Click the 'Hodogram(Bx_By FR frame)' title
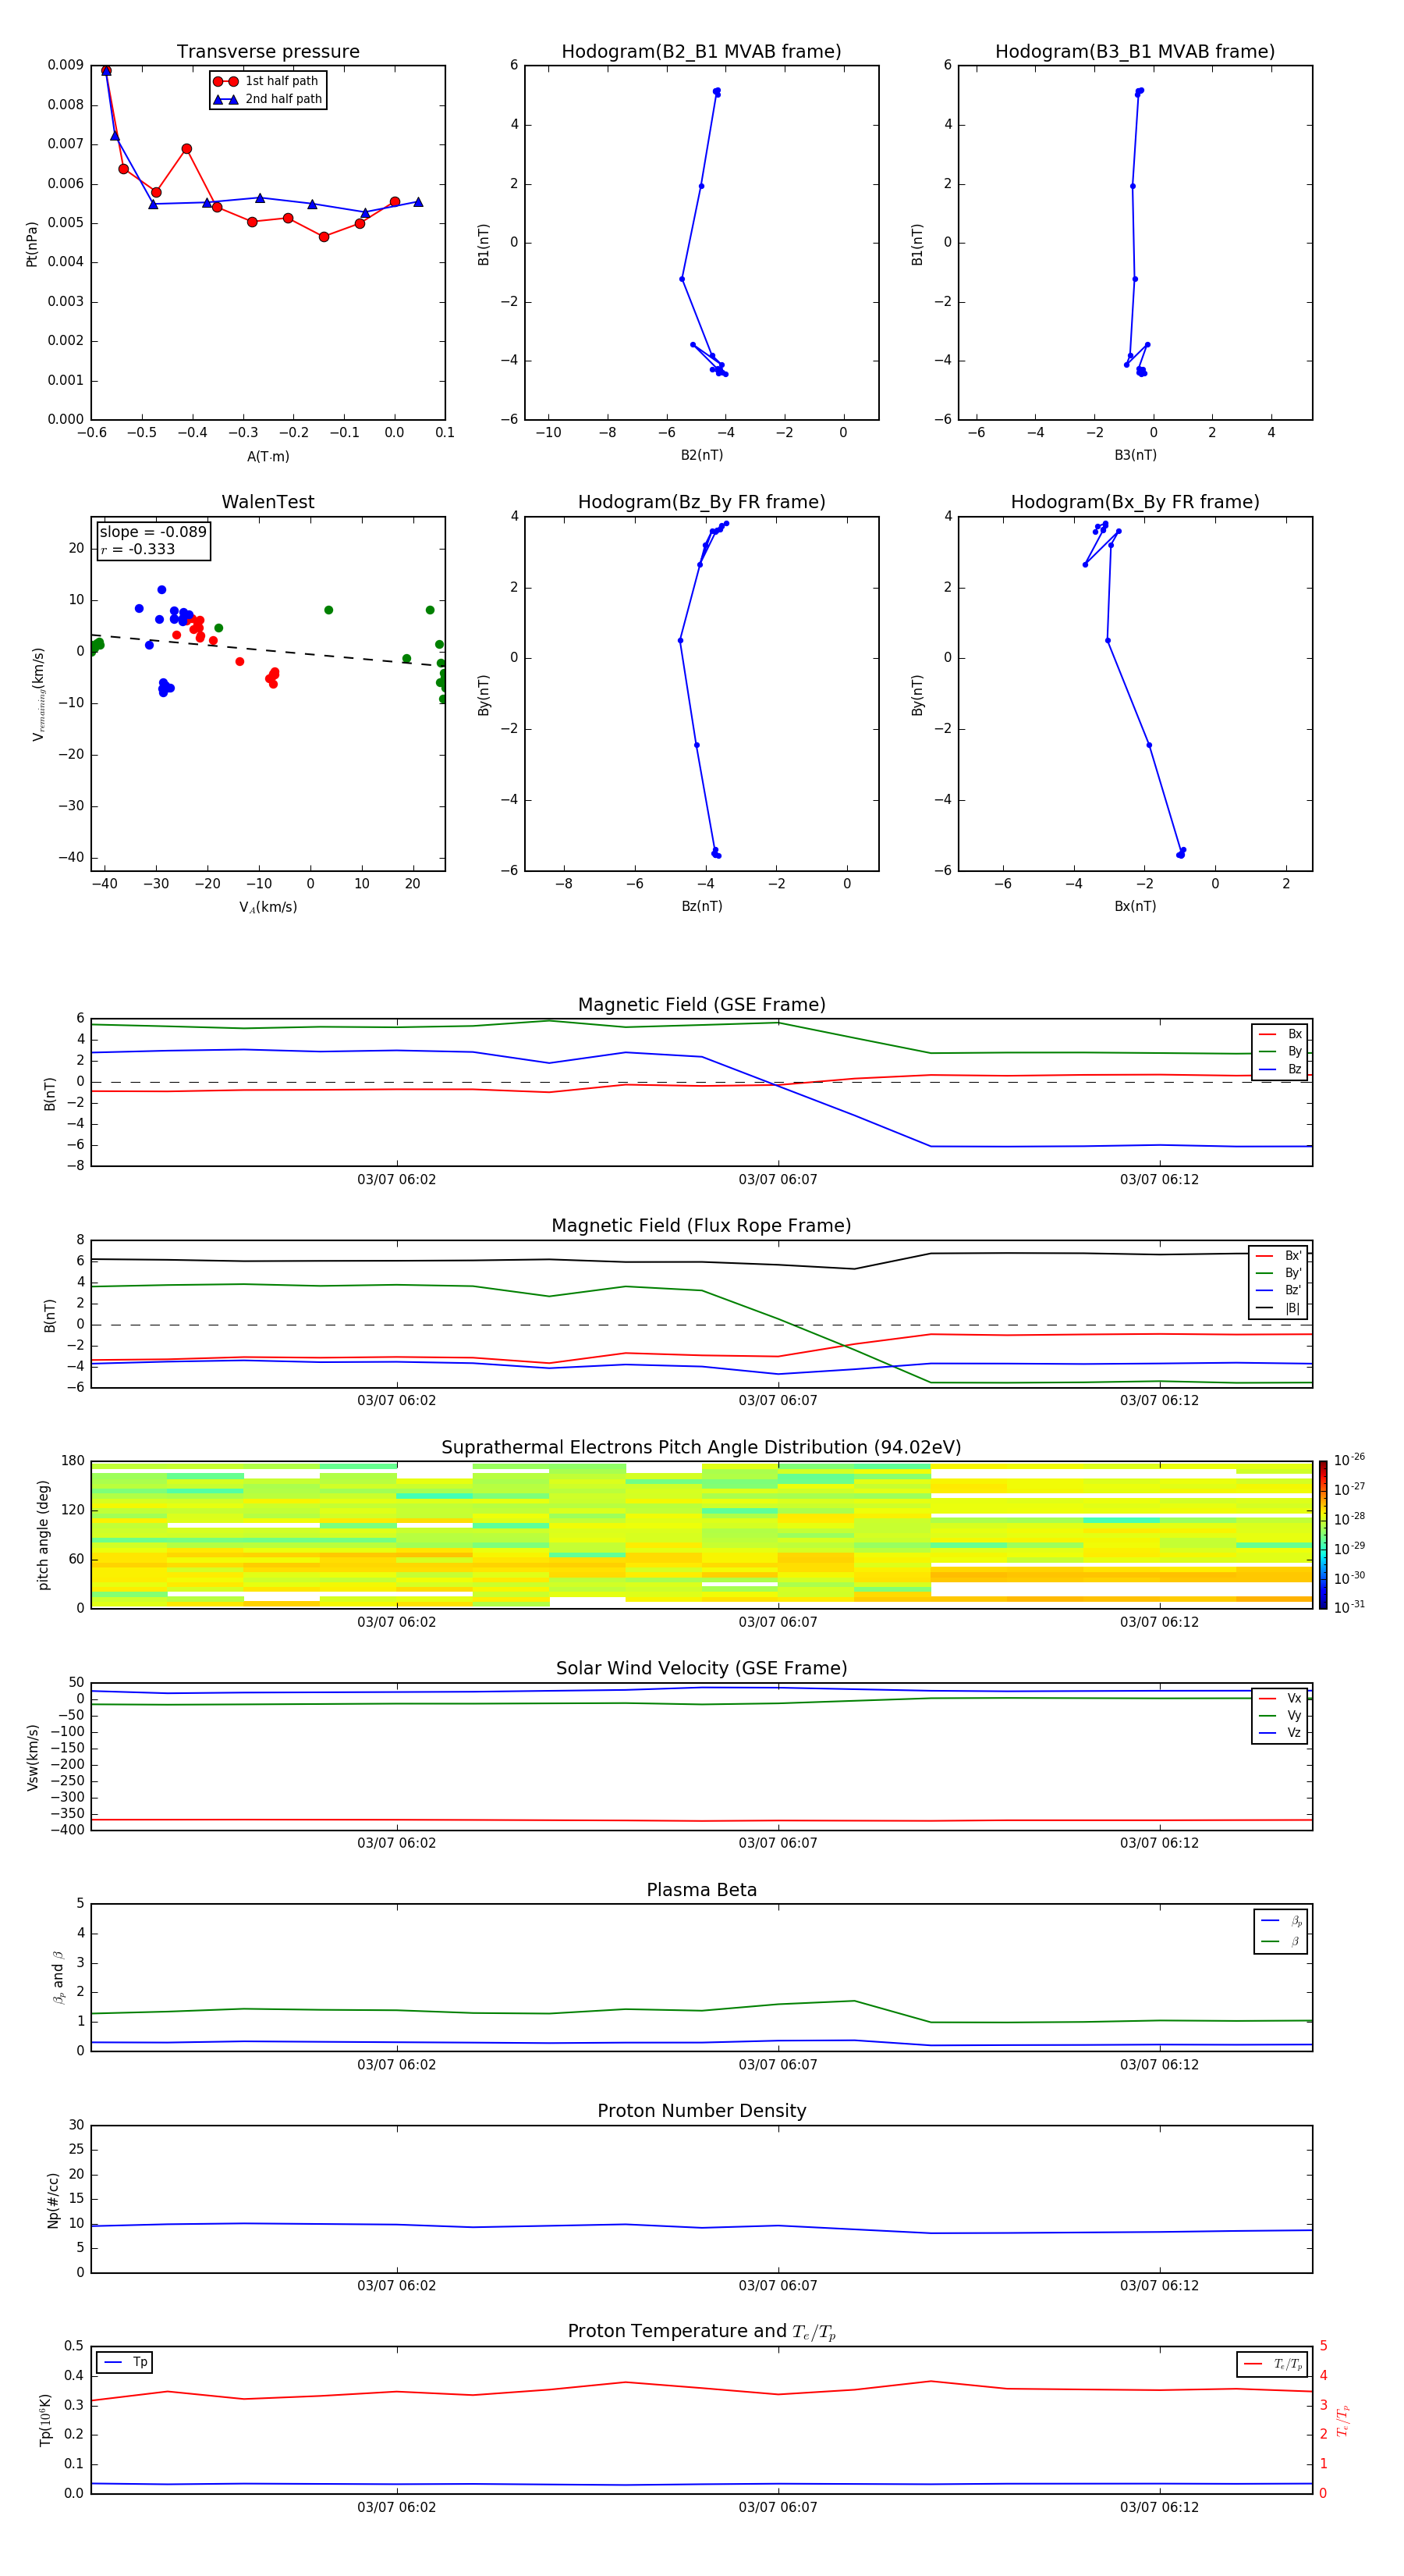This screenshot has width=1404, height=2576. [1135, 502]
